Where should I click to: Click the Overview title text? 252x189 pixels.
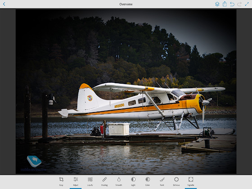[126, 4]
